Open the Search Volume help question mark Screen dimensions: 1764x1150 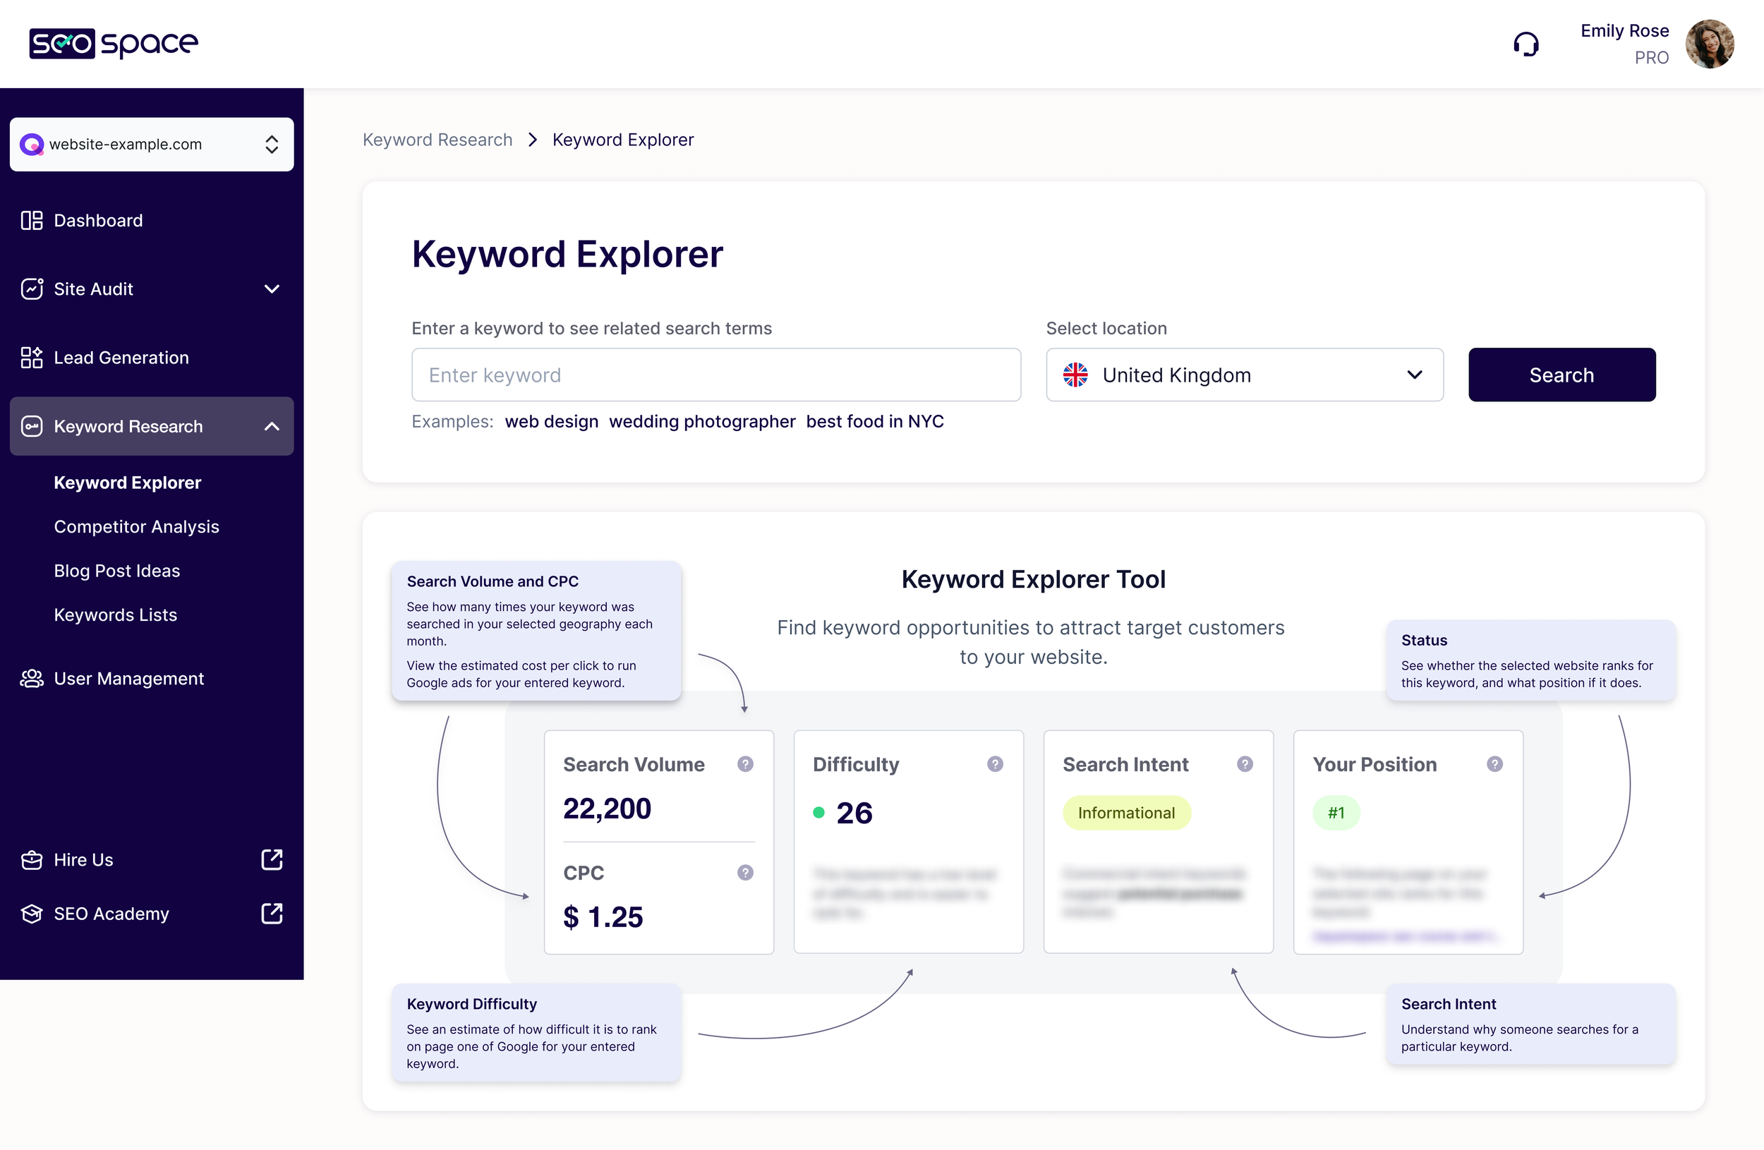coord(745,764)
